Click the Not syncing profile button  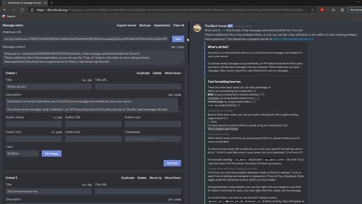coord(355,10)
